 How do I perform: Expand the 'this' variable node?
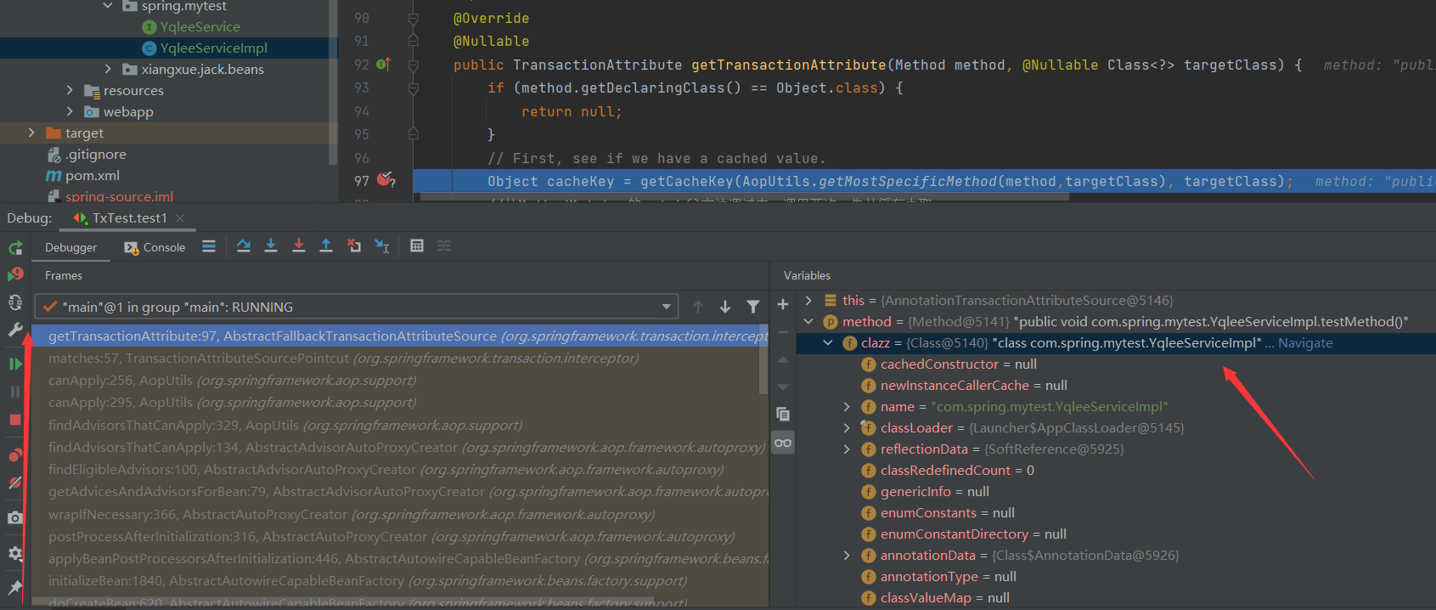(808, 301)
